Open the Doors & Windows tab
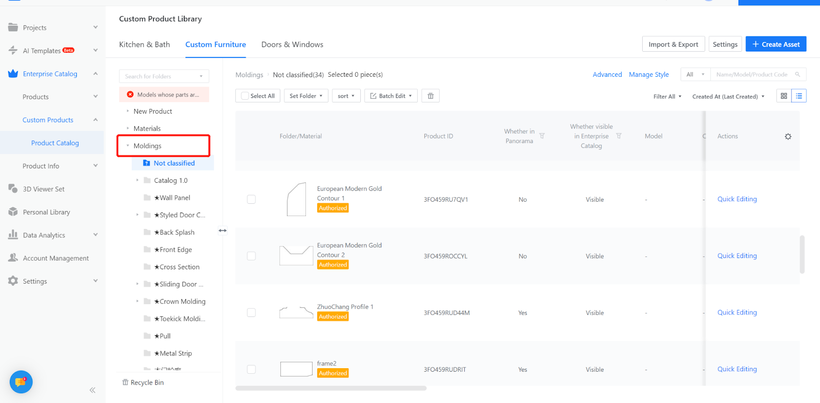Viewport: 820px width, 403px height. click(292, 45)
